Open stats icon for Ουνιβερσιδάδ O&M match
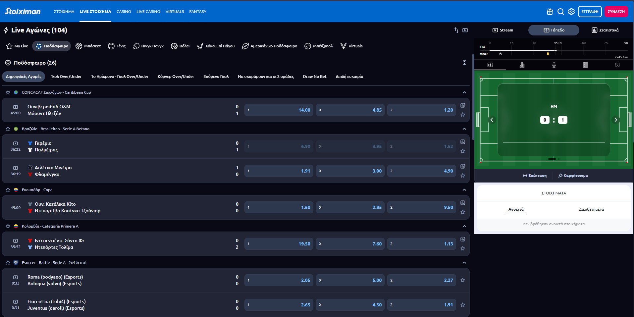The image size is (634, 317). [x=463, y=105]
